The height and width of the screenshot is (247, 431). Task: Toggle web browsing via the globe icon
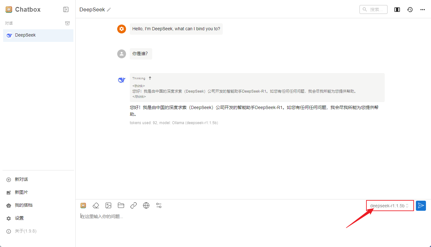tap(146, 205)
